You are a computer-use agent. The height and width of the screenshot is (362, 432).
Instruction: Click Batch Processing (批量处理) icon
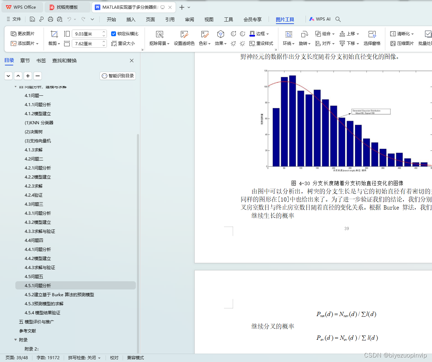tap(428, 34)
